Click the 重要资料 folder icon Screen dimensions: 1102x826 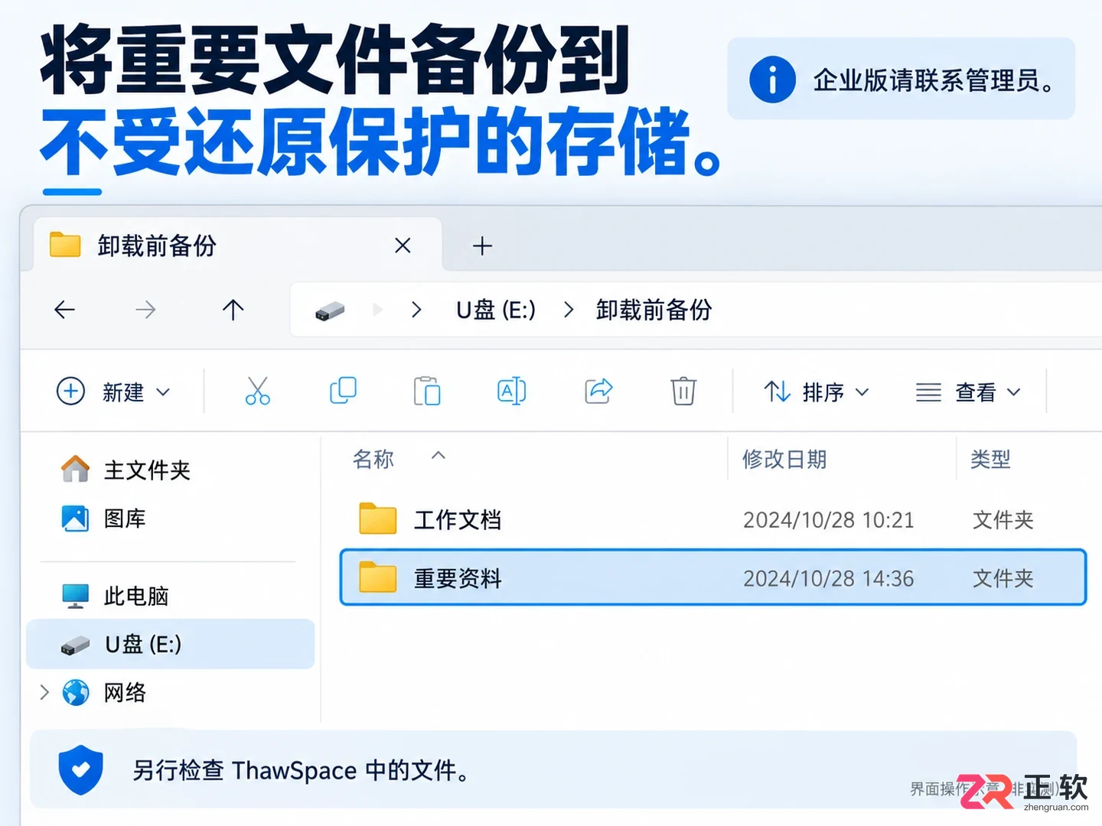pyautogui.click(x=377, y=577)
